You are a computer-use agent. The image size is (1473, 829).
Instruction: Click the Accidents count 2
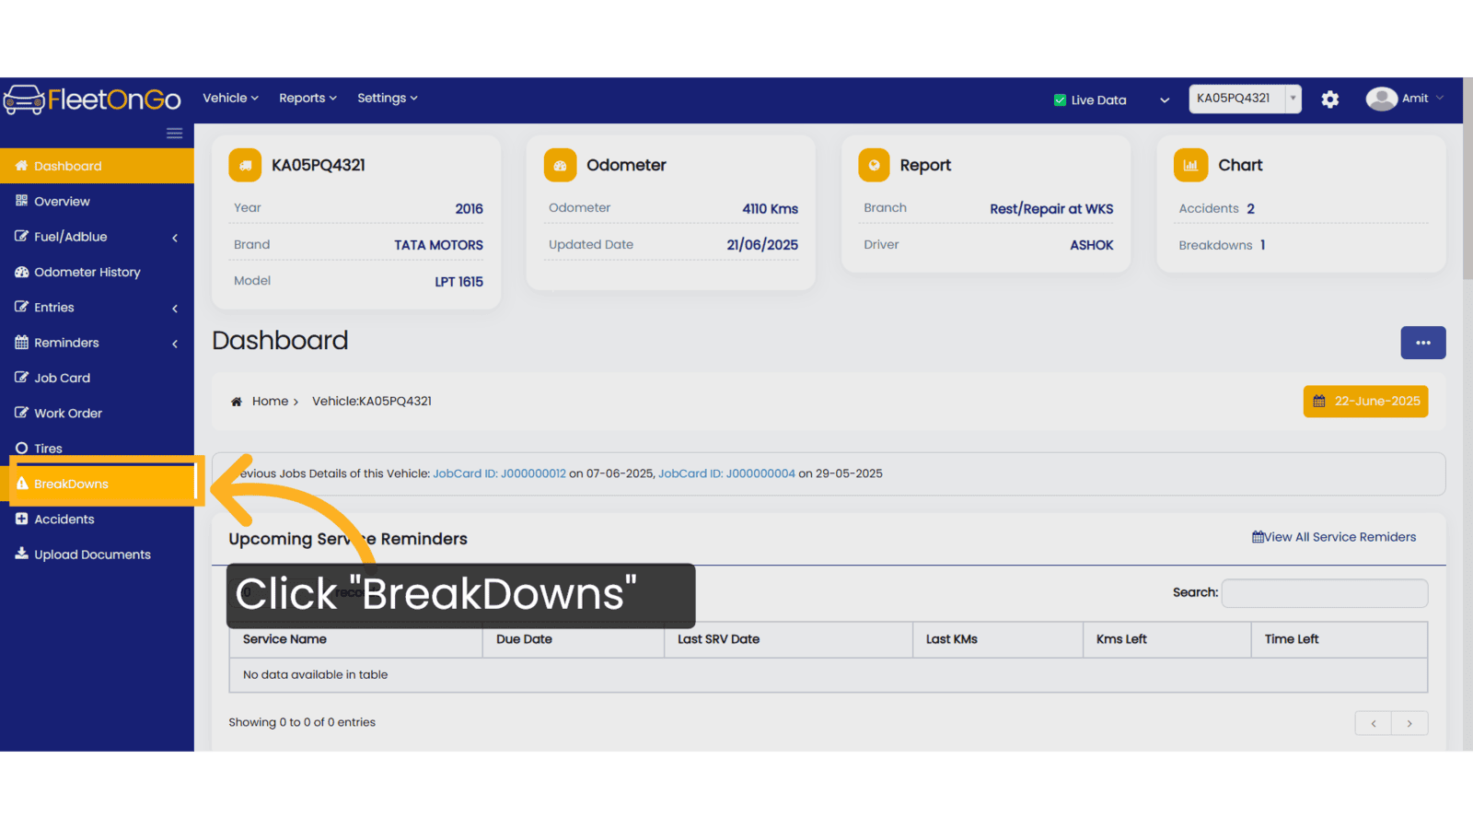tap(1250, 209)
